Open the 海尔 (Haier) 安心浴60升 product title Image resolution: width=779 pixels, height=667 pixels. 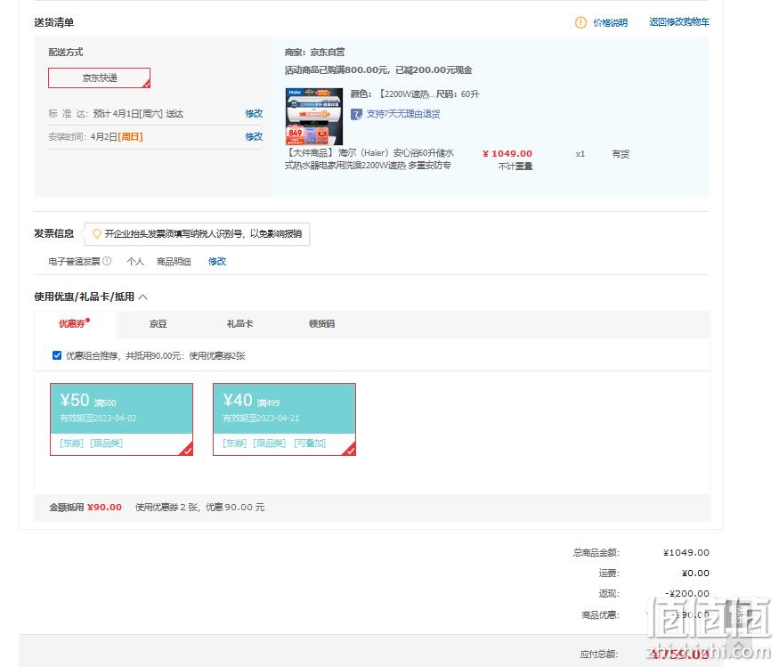coord(369,159)
